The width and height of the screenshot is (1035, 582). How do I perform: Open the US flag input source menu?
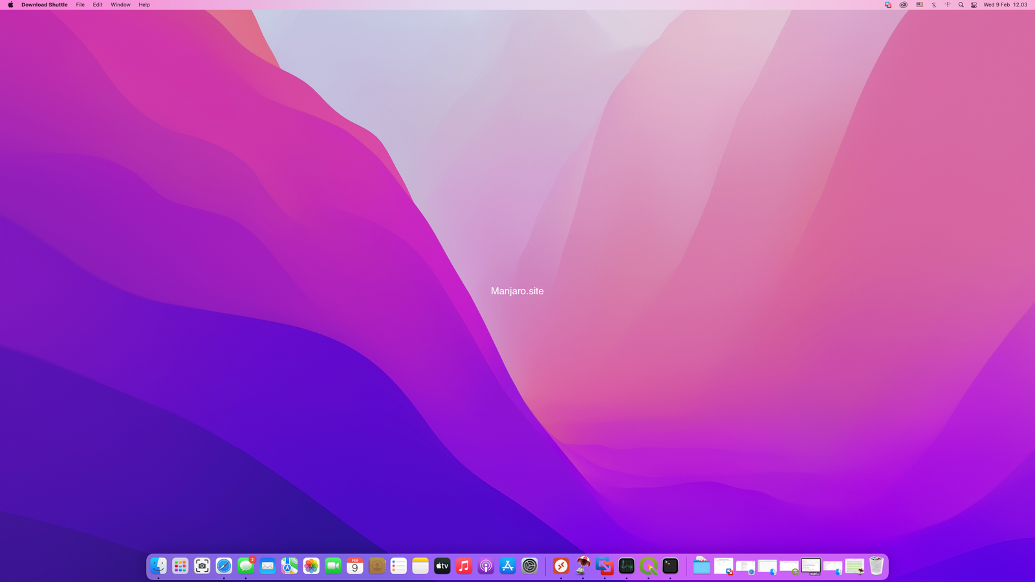(x=919, y=5)
